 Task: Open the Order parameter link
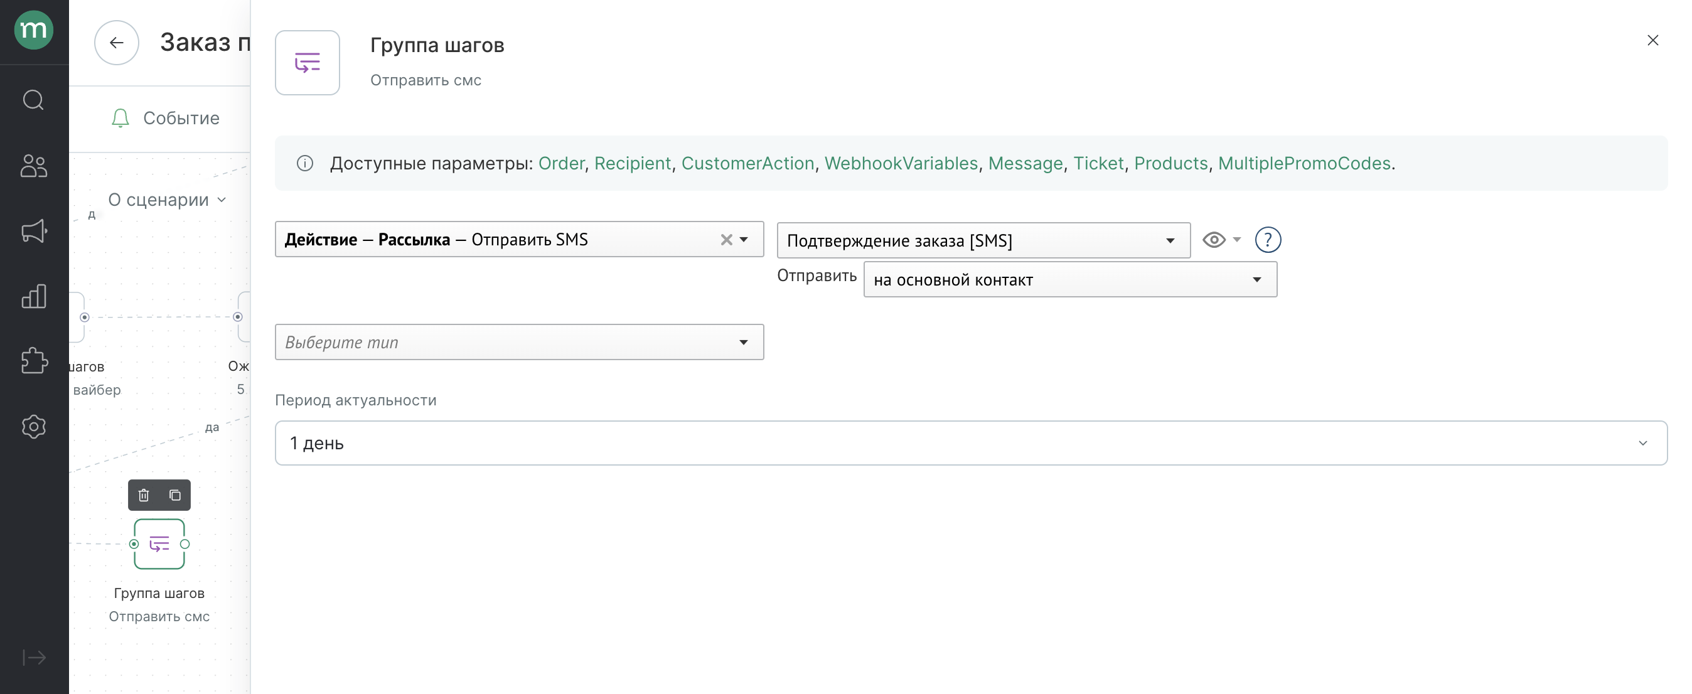[561, 163]
